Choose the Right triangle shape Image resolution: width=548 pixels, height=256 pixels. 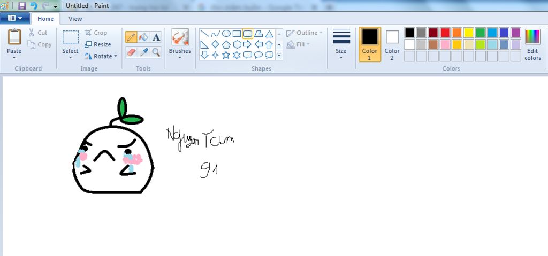[205, 44]
